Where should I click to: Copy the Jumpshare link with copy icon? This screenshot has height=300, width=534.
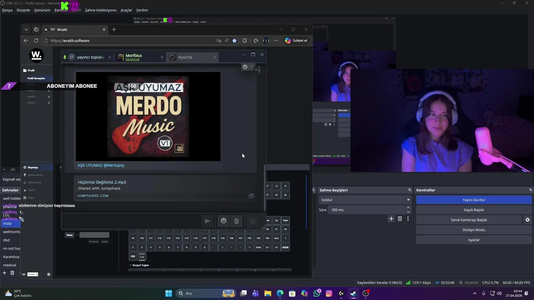(251, 196)
